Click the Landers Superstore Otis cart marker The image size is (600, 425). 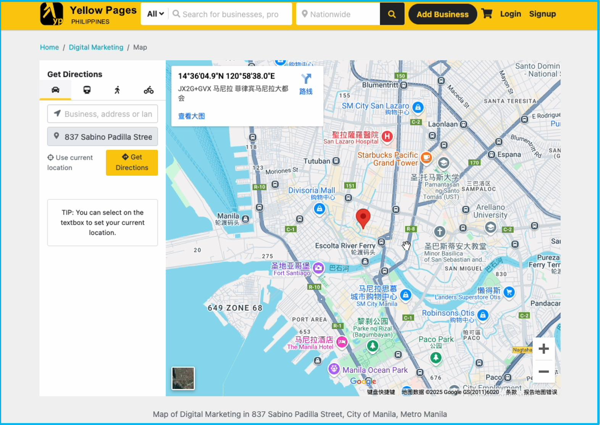509,292
